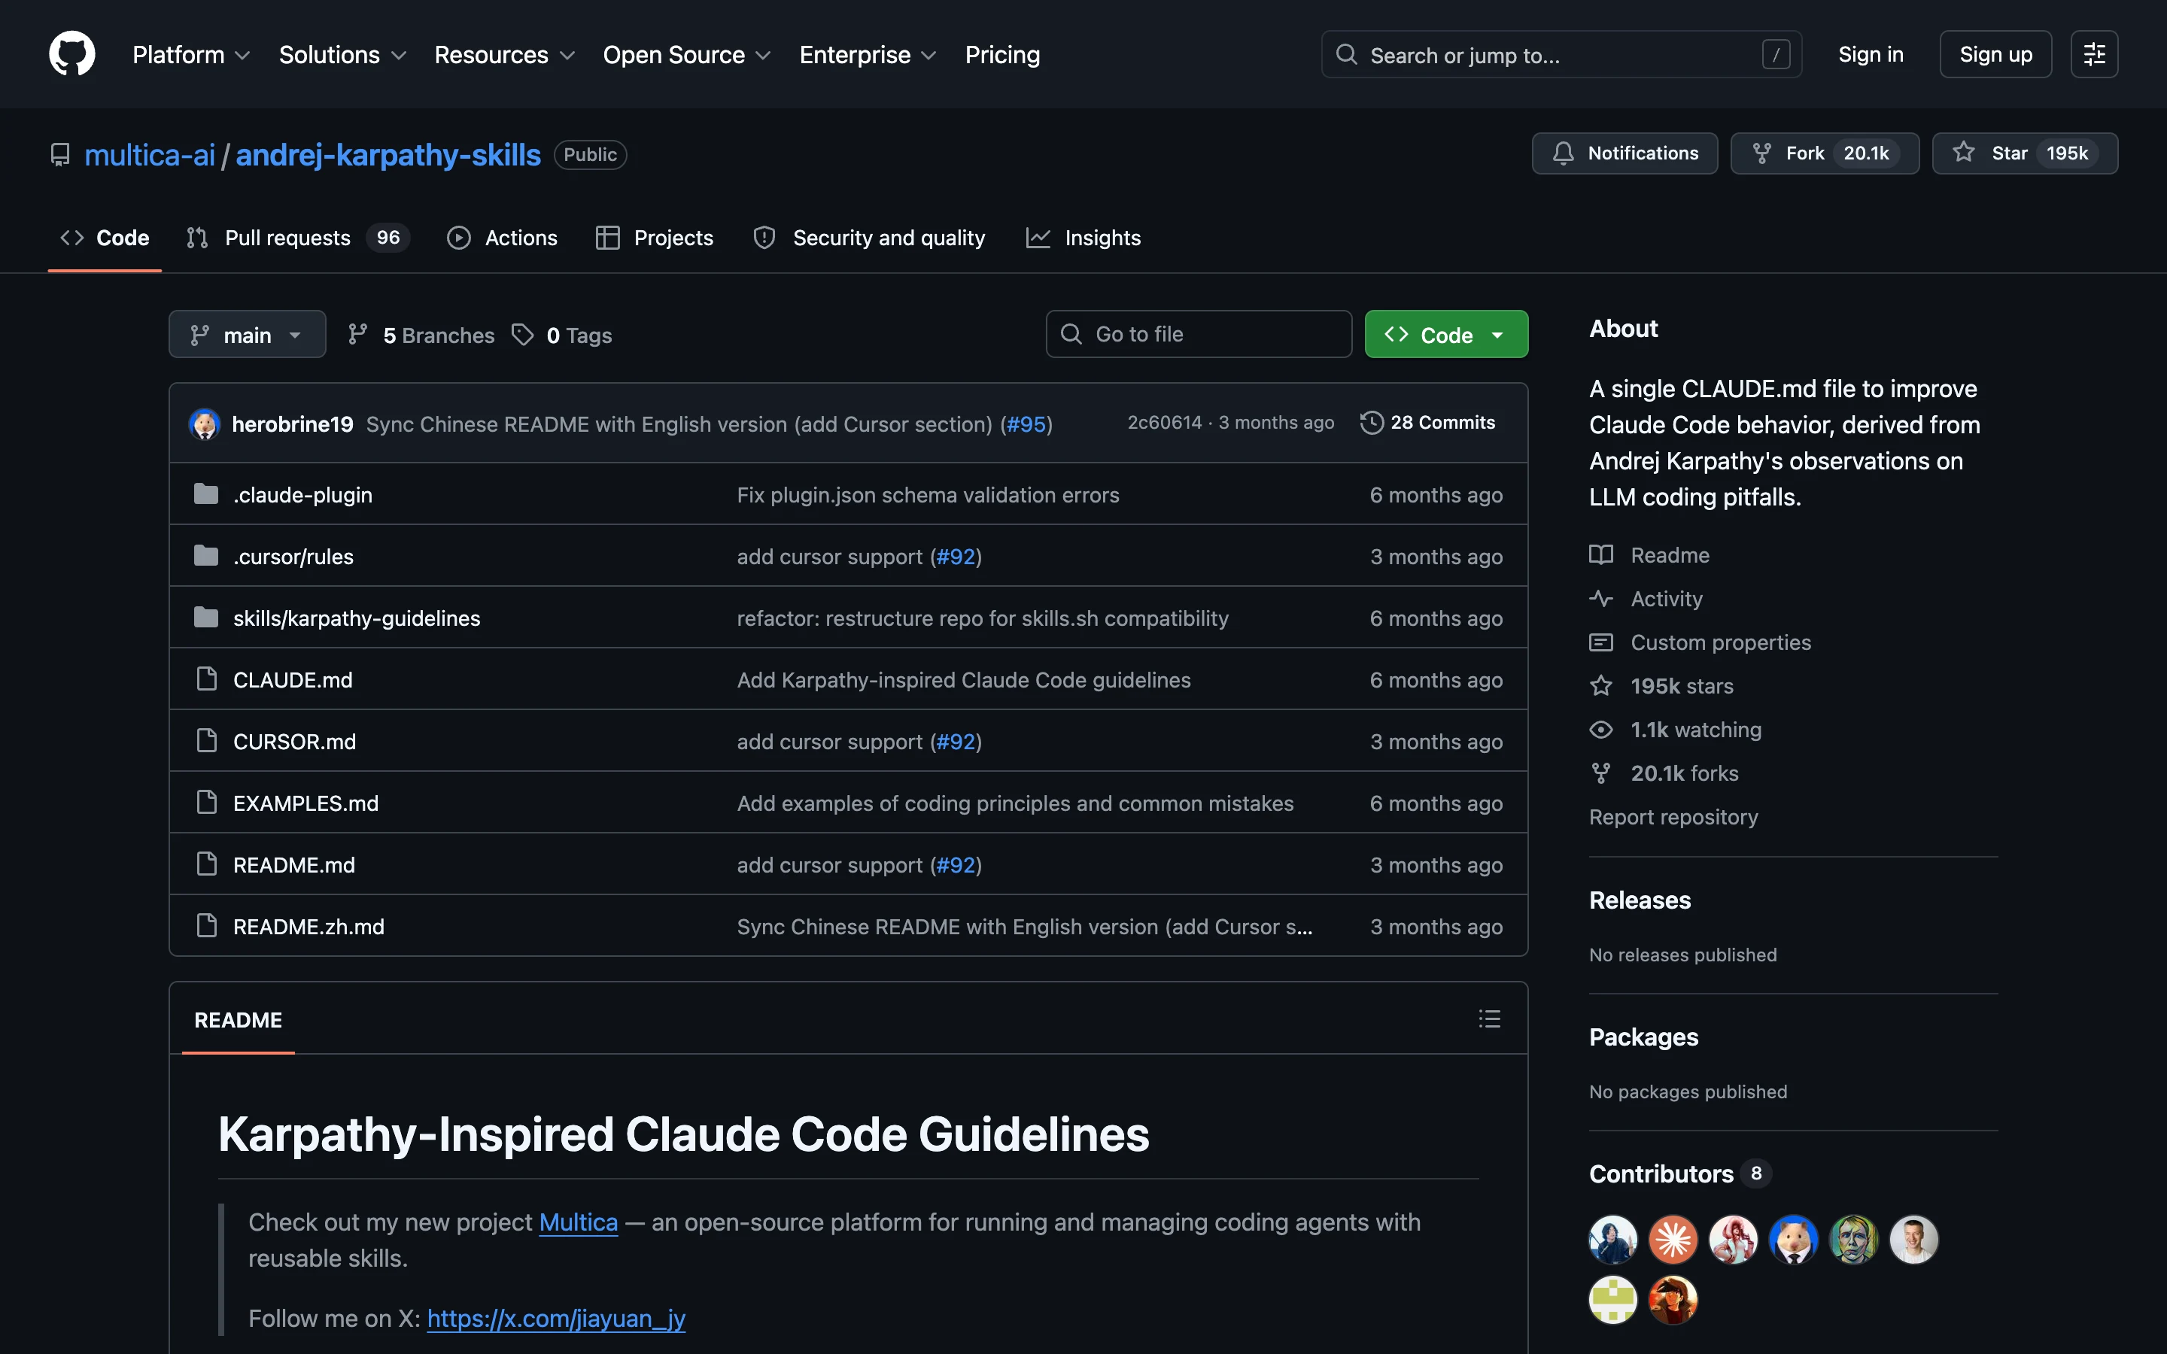Open the README outline icon
This screenshot has width=2167, height=1354.
[x=1489, y=1019]
